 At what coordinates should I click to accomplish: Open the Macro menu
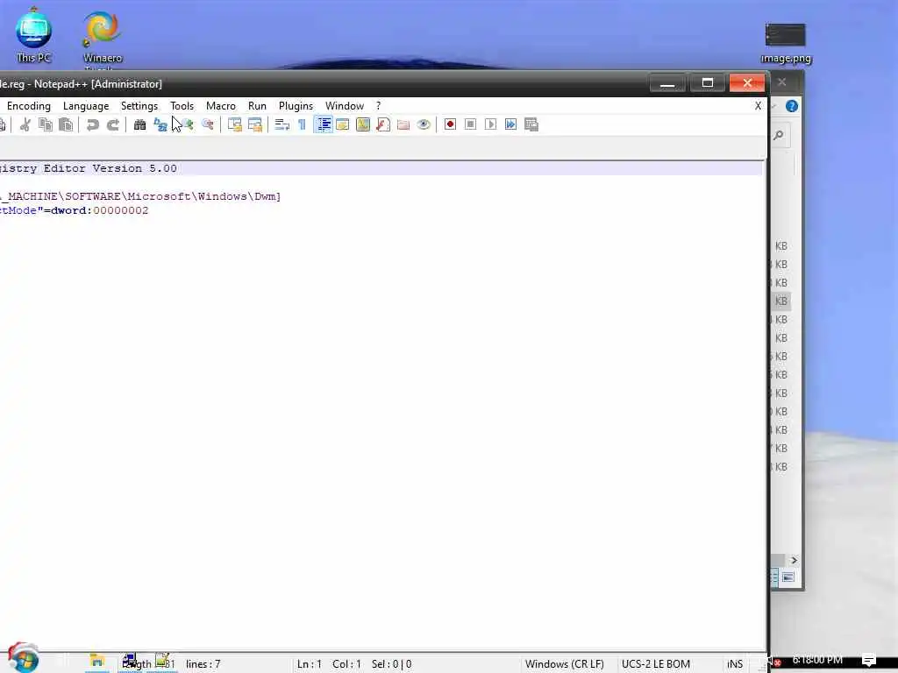[x=220, y=106]
